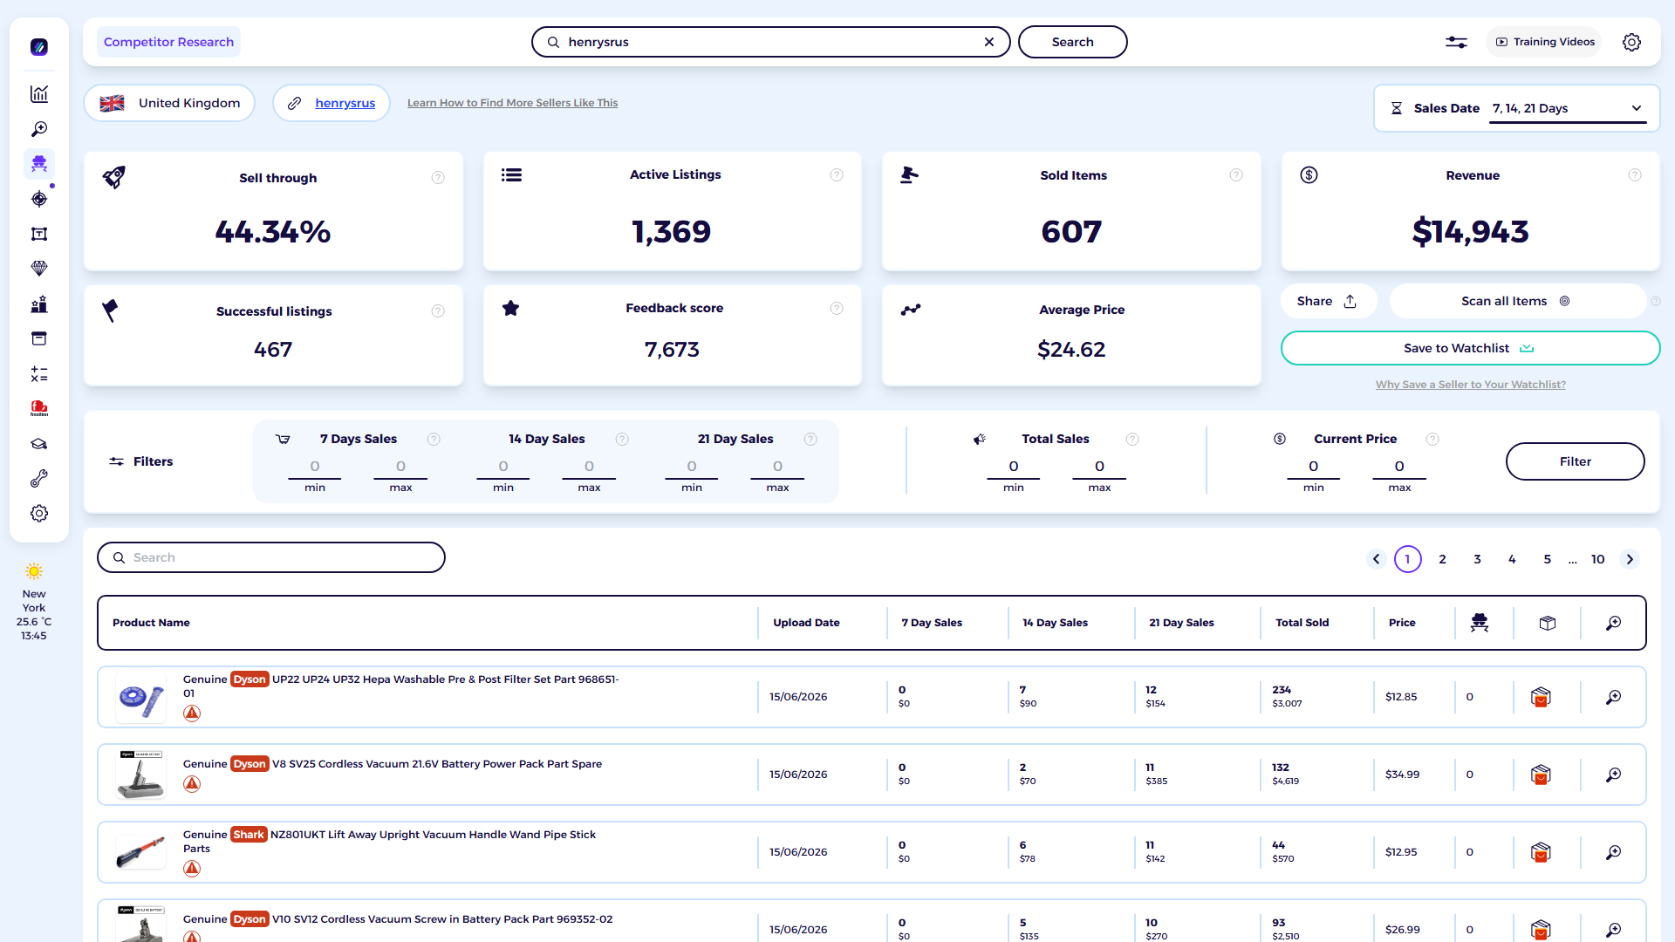Open top-right settings gear

coord(1631,42)
